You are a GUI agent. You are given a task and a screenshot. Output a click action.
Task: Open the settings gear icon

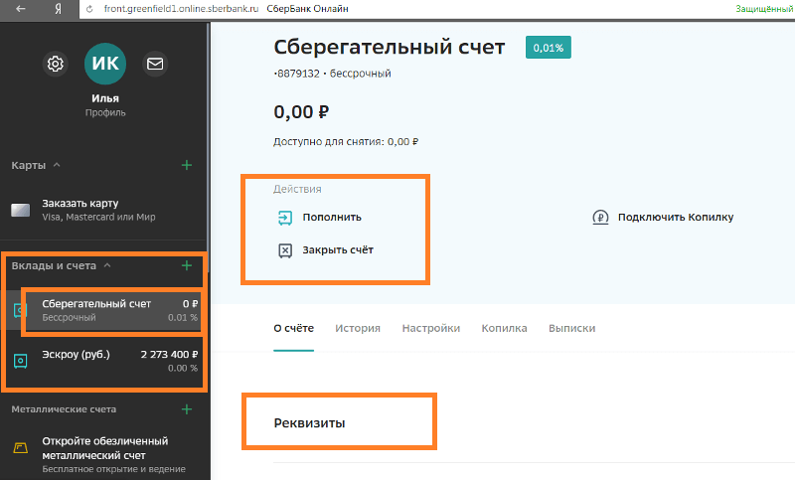coord(56,64)
